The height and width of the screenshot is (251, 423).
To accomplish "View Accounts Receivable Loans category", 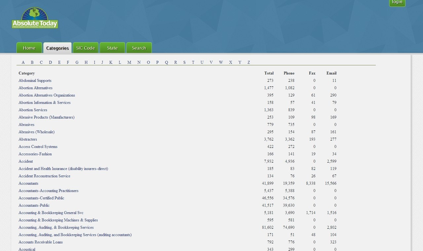I will tap(41, 242).
